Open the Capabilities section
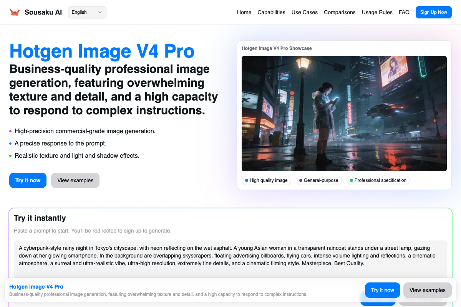This screenshot has height=307, width=461. coord(271,12)
